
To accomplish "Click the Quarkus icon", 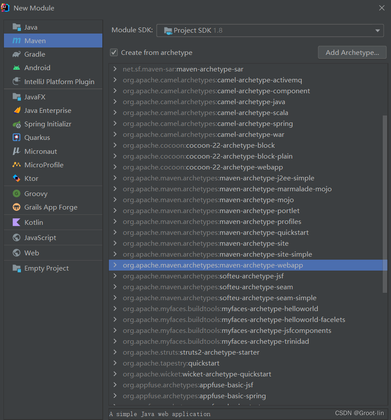I will pyautogui.click(x=17, y=137).
